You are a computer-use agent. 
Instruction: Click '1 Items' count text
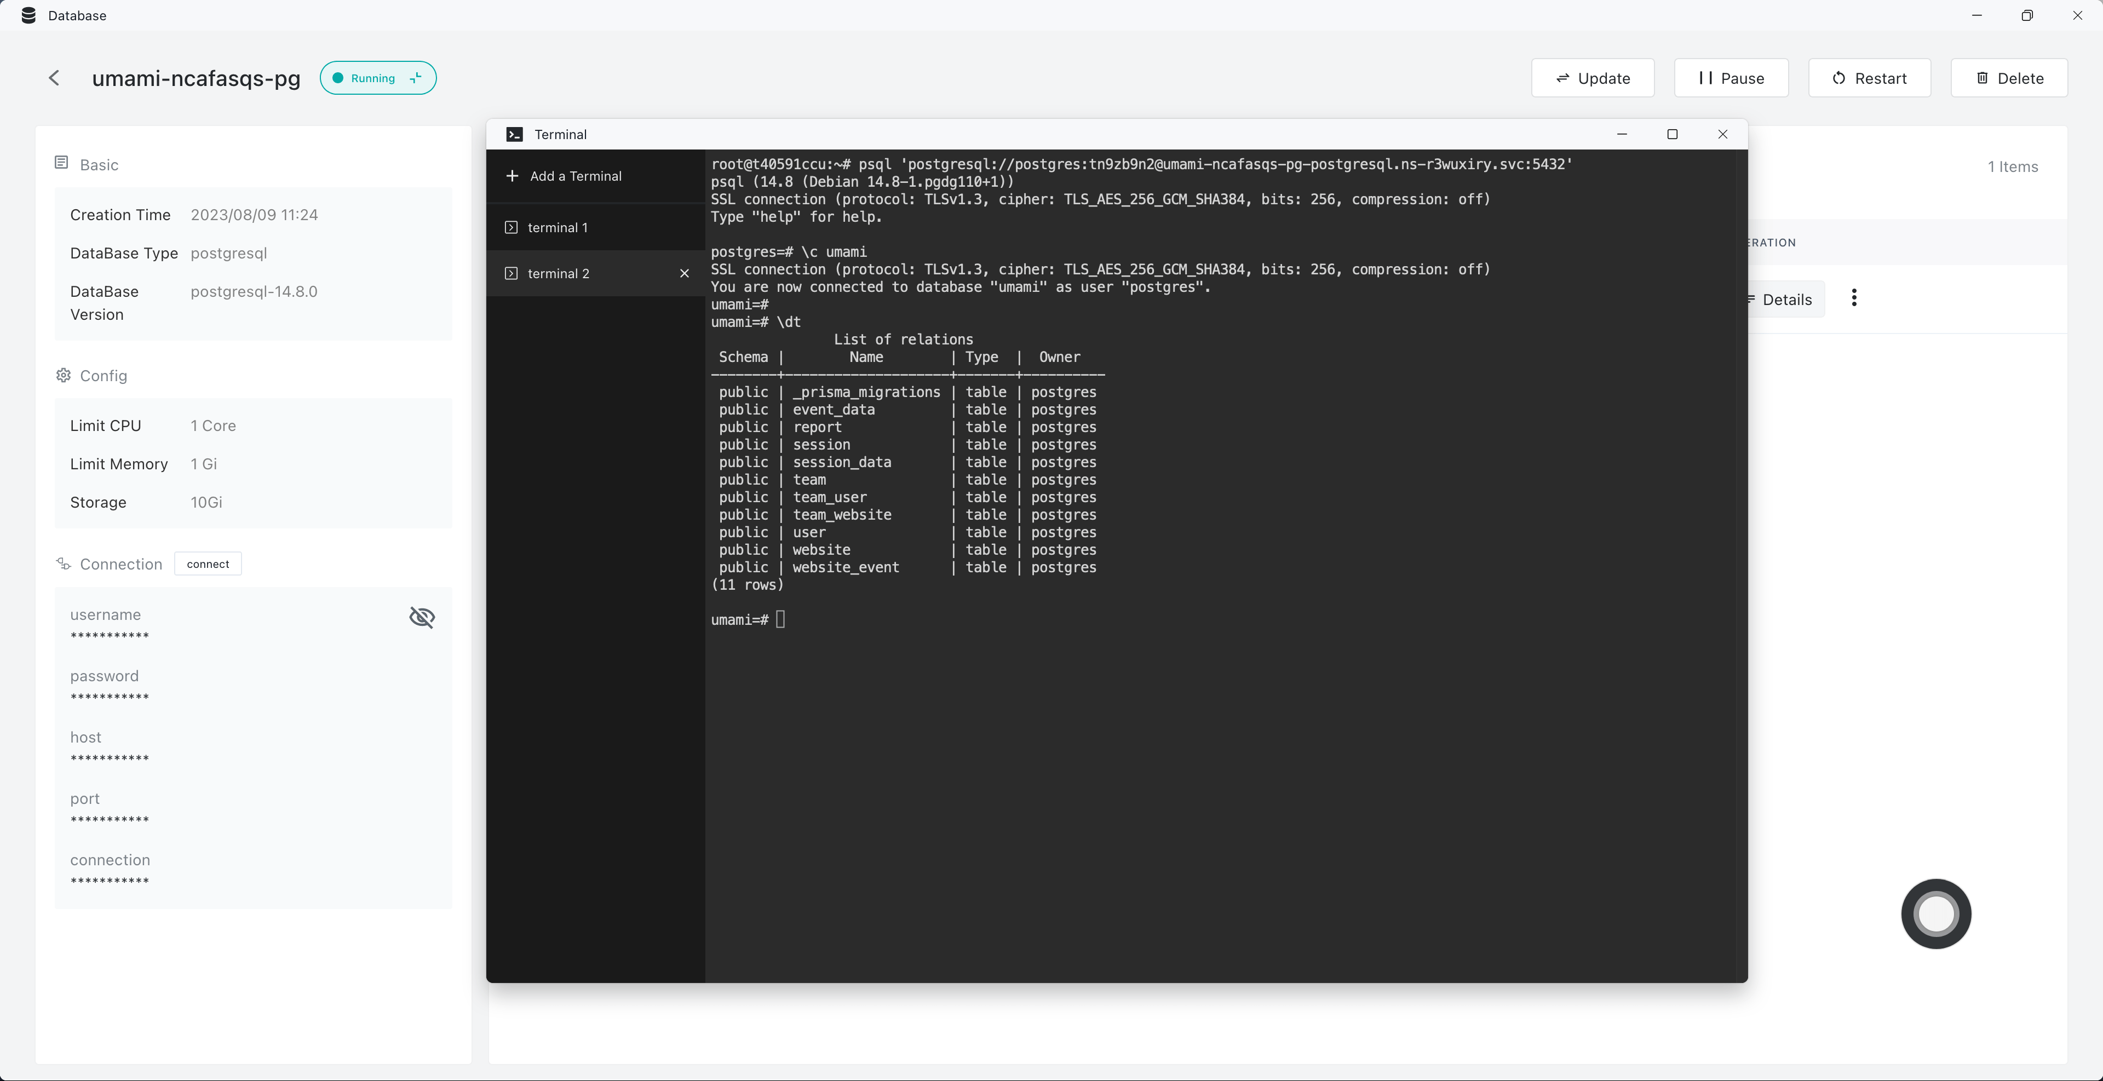tap(2013, 166)
